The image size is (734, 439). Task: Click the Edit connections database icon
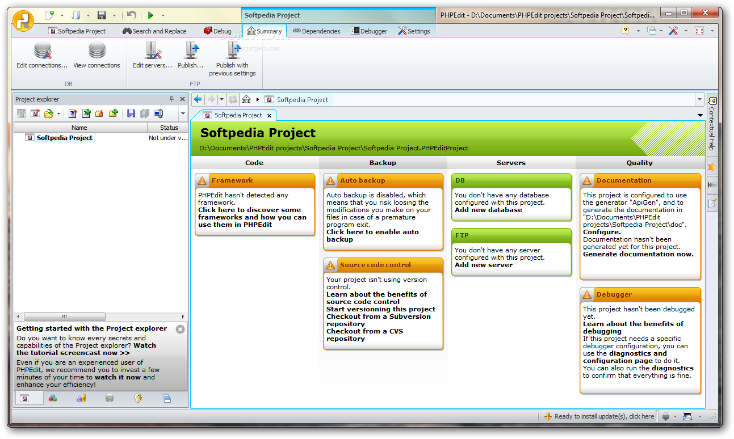click(x=43, y=51)
